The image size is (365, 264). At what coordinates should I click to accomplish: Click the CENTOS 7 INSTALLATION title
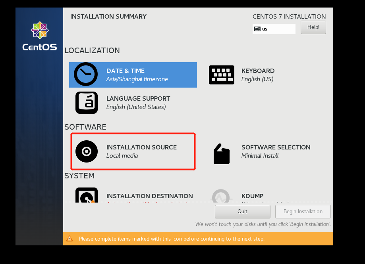pos(289,17)
